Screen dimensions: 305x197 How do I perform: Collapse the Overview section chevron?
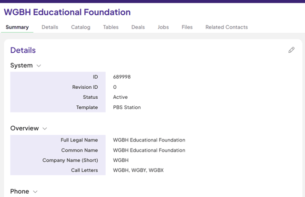(x=45, y=129)
